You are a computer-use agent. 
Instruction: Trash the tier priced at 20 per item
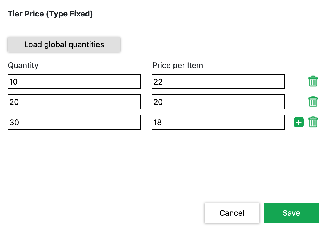click(x=313, y=102)
